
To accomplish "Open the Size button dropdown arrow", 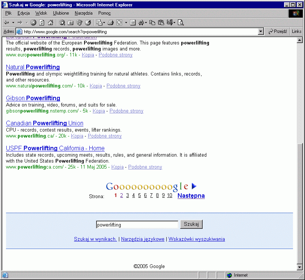I will click(x=126, y=22).
